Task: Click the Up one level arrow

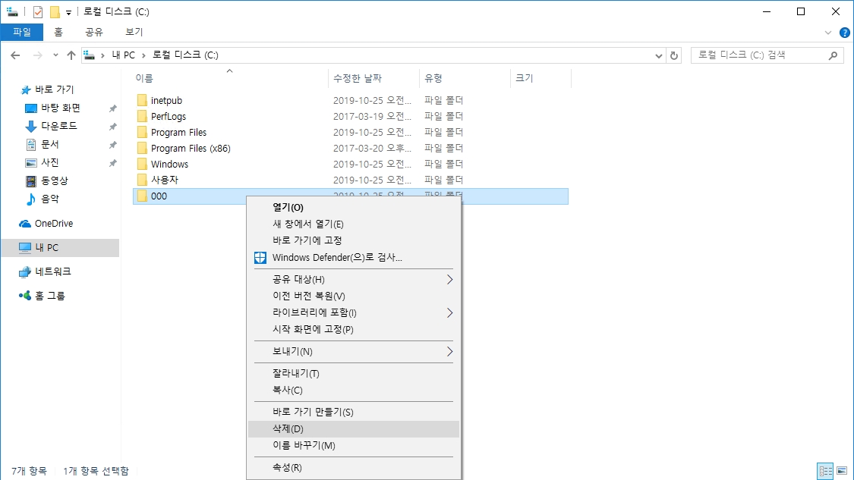Action: [x=71, y=55]
